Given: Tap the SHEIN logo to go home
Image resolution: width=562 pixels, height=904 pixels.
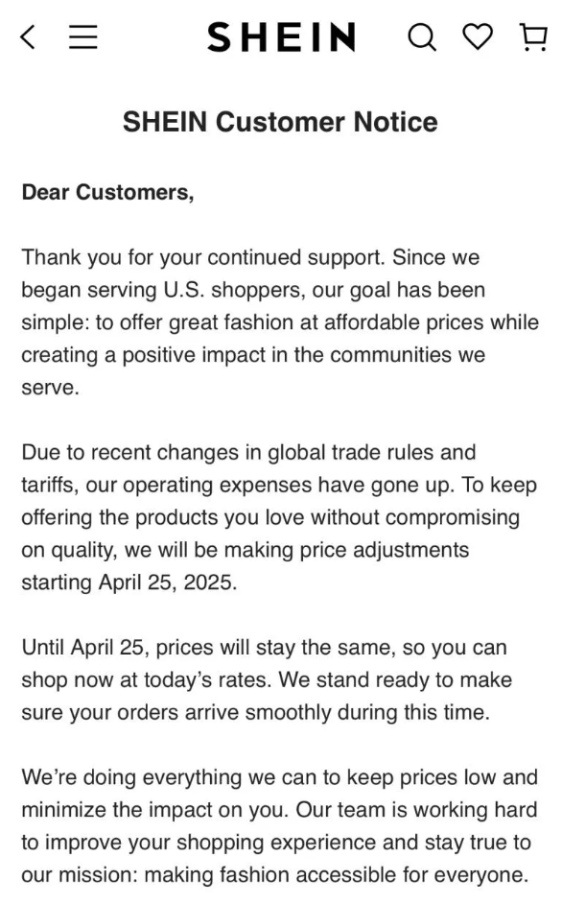Looking at the screenshot, I should tap(281, 37).
